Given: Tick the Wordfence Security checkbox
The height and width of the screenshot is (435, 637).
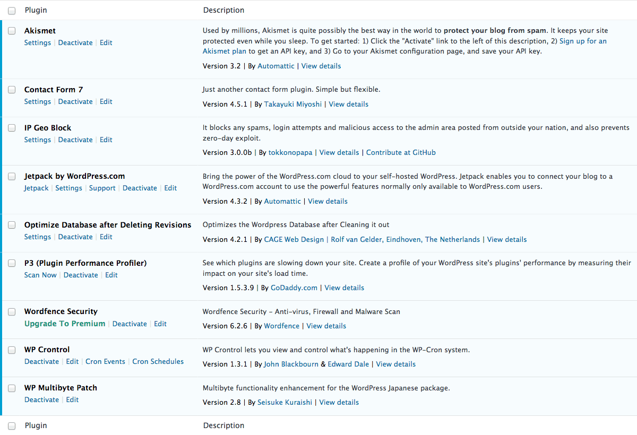Looking at the screenshot, I should point(12,312).
